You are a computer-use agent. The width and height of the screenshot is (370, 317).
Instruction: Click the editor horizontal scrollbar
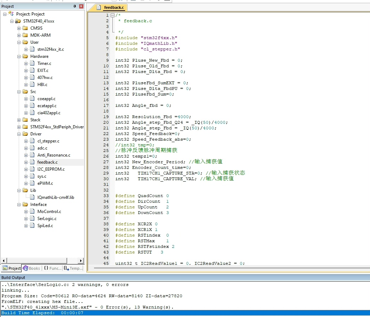[231, 268]
